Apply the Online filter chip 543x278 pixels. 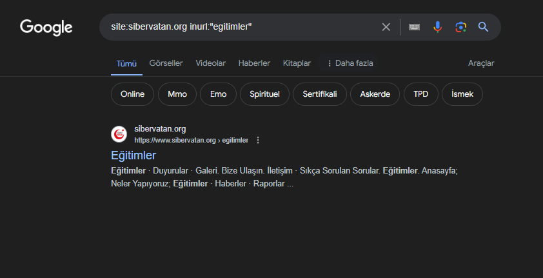point(132,94)
